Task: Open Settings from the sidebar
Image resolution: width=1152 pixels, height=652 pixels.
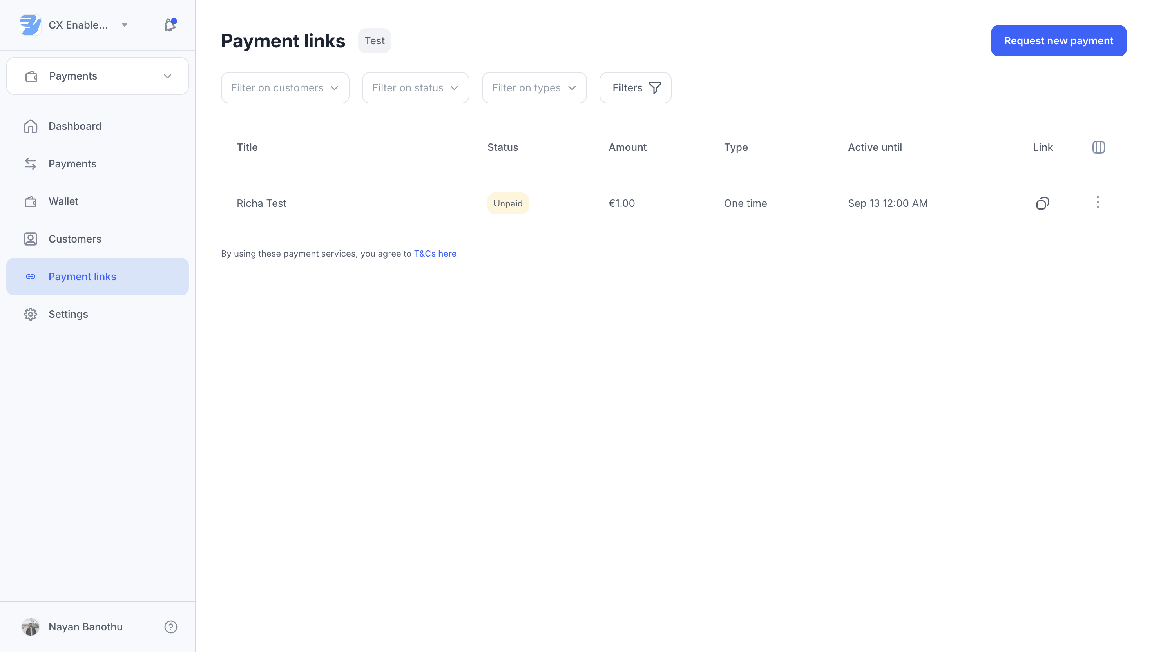Action: pyautogui.click(x=68, y=314)
